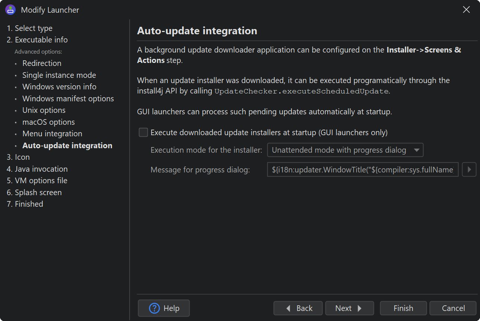Close the Modify Launcher dialog
480x321 pixels.
pyautogui.click(x=466, y=10)
